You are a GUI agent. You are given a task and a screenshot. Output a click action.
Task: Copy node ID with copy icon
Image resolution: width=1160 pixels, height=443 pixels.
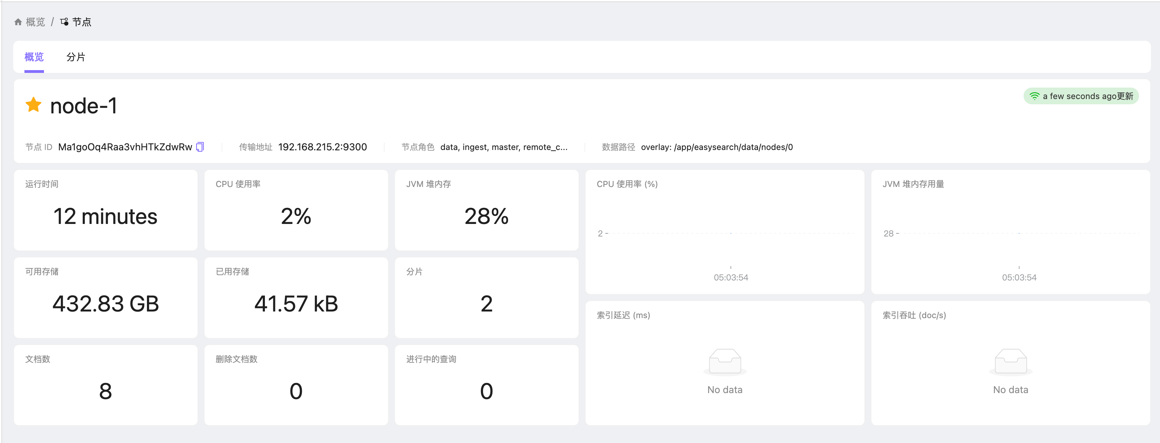point(200,147)
